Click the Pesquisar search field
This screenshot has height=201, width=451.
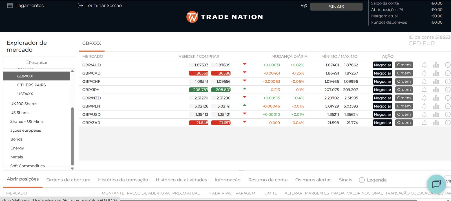click(39, 63)
